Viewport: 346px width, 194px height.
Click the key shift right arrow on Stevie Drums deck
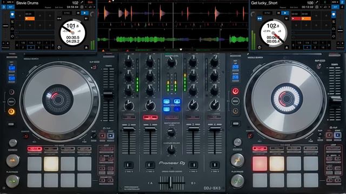pyautogui.click(x=94, y=7)
